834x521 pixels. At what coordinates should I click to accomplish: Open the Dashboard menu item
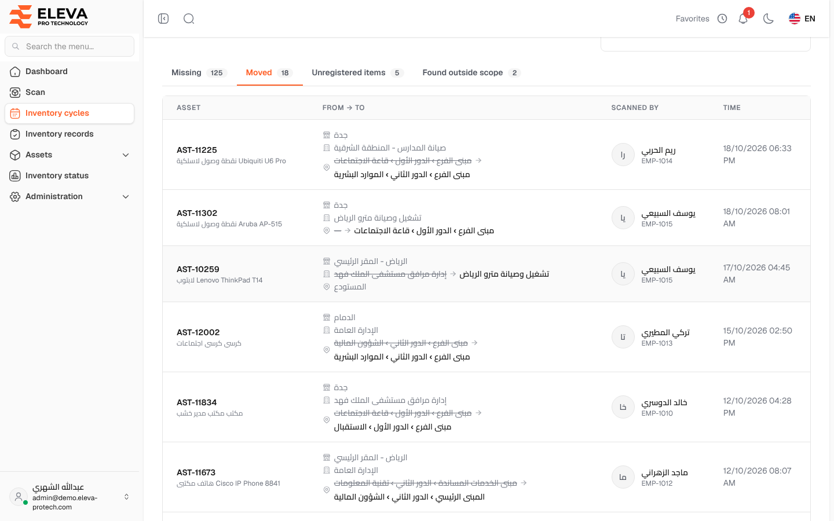tap(69, 72)
